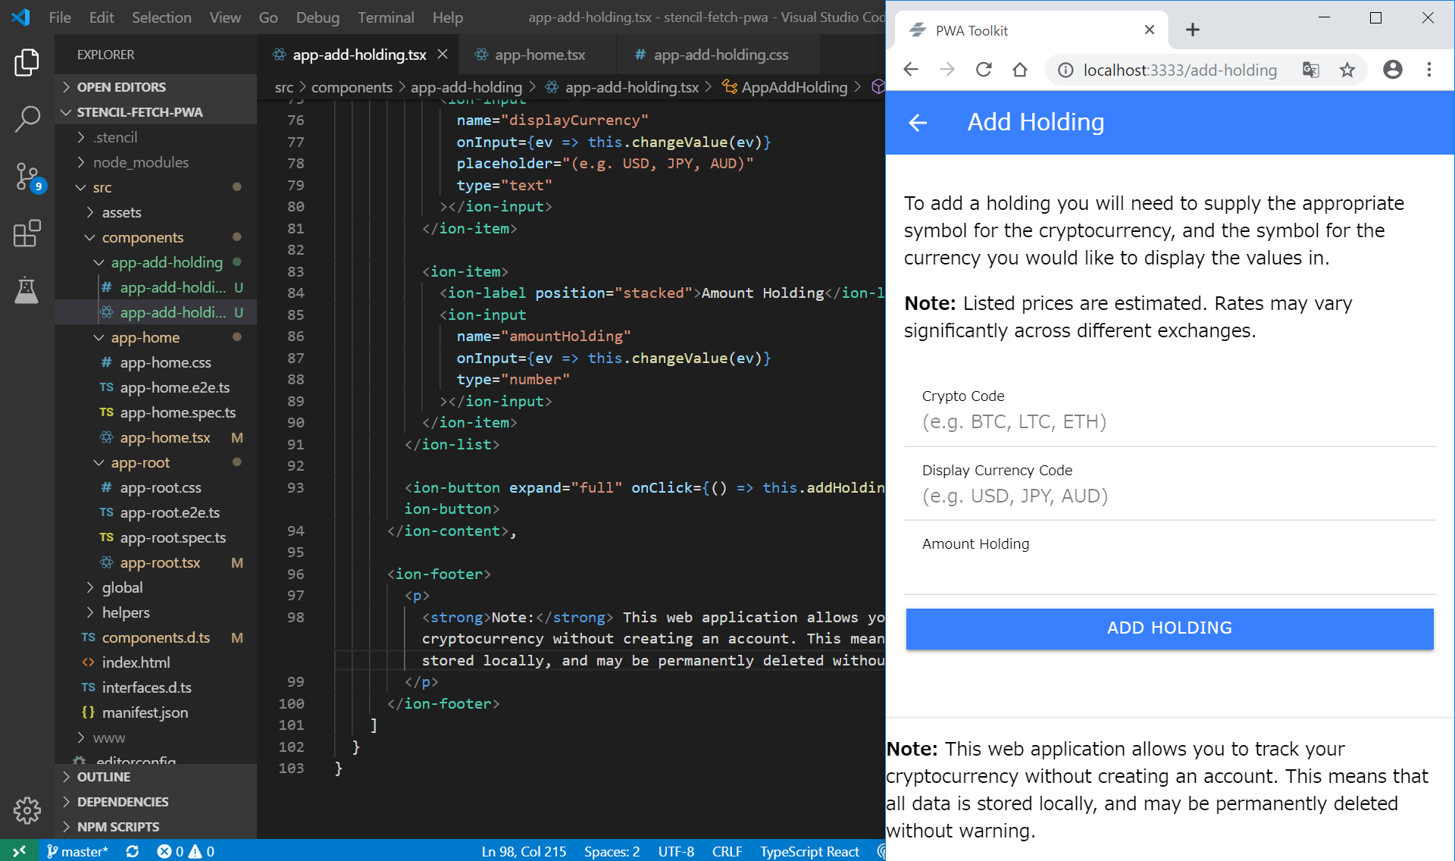Screen dimensions: 1455x861
Task: Click Ln 98, Col 215 cursor position
Action: click(524, 851)
